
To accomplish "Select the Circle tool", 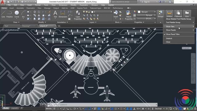I will coord(17,14).
